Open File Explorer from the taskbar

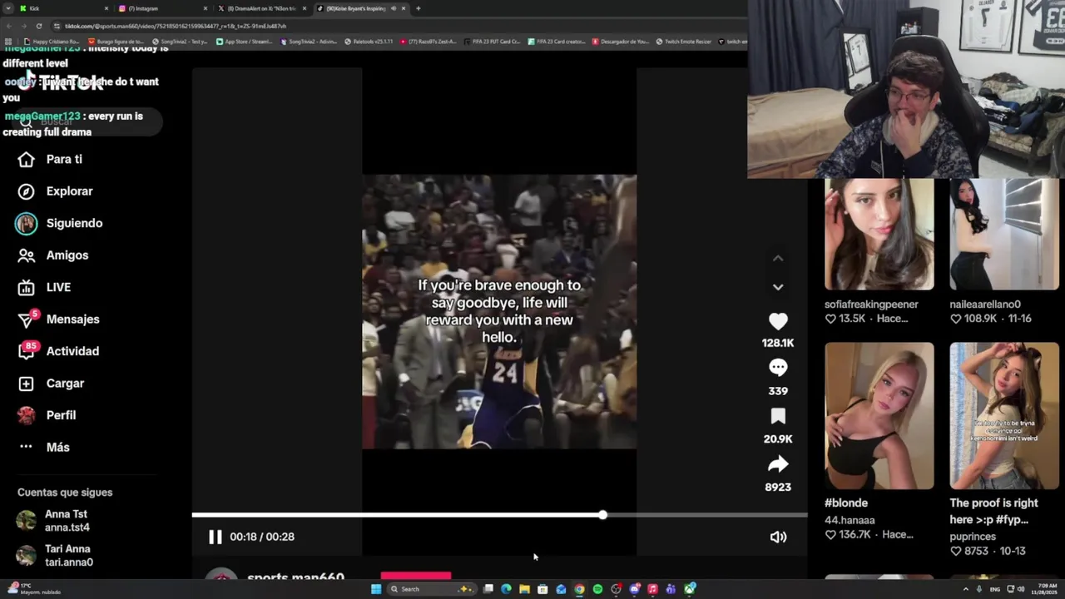tap(524, 589)
